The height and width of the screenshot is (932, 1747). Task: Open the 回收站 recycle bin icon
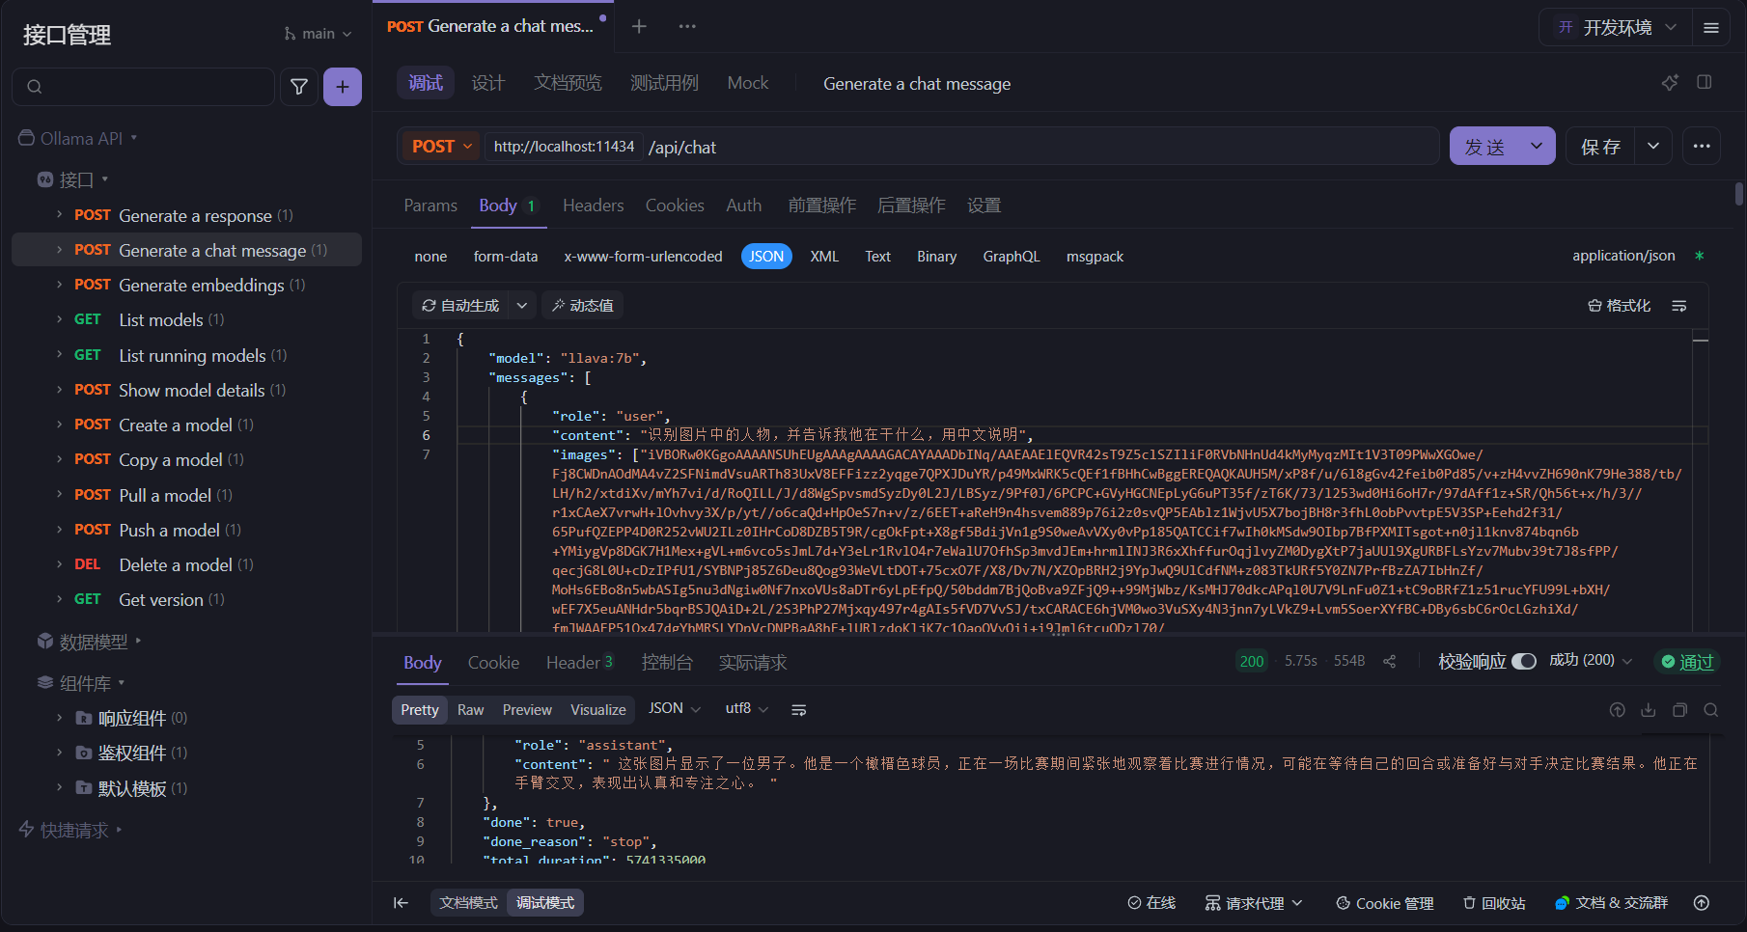click(x=1494, y=903)
